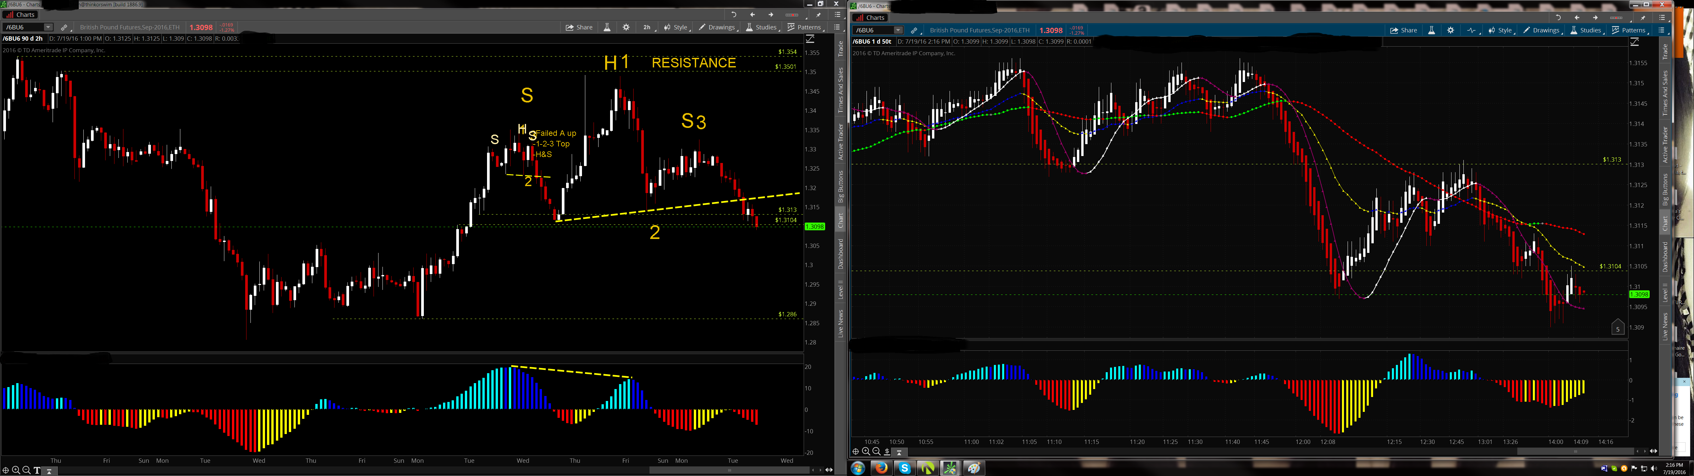Image resolution: width=1694 pixels, height=476 pixels.
Task: Toggle the Active Trader side tab in right window
Action: (x=1665, y=145)
